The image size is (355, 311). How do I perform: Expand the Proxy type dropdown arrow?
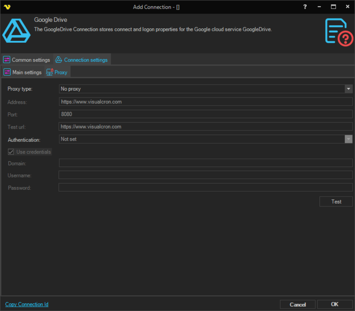pos(349,89)
